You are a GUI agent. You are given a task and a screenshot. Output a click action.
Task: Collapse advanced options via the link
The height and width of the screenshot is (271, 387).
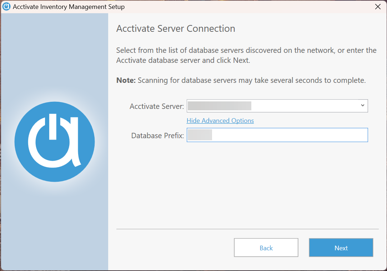pyautogui.click(x=220, y=121)
